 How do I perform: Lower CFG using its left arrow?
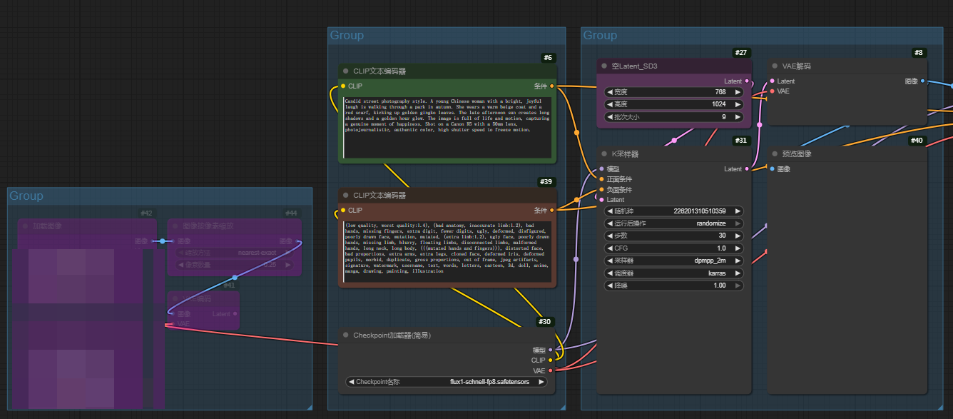point(608,248)
